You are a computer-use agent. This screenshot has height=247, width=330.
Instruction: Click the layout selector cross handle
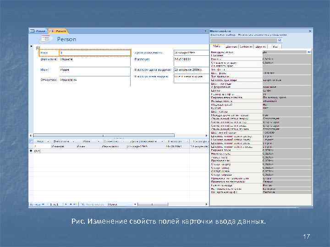click(38, 48)
